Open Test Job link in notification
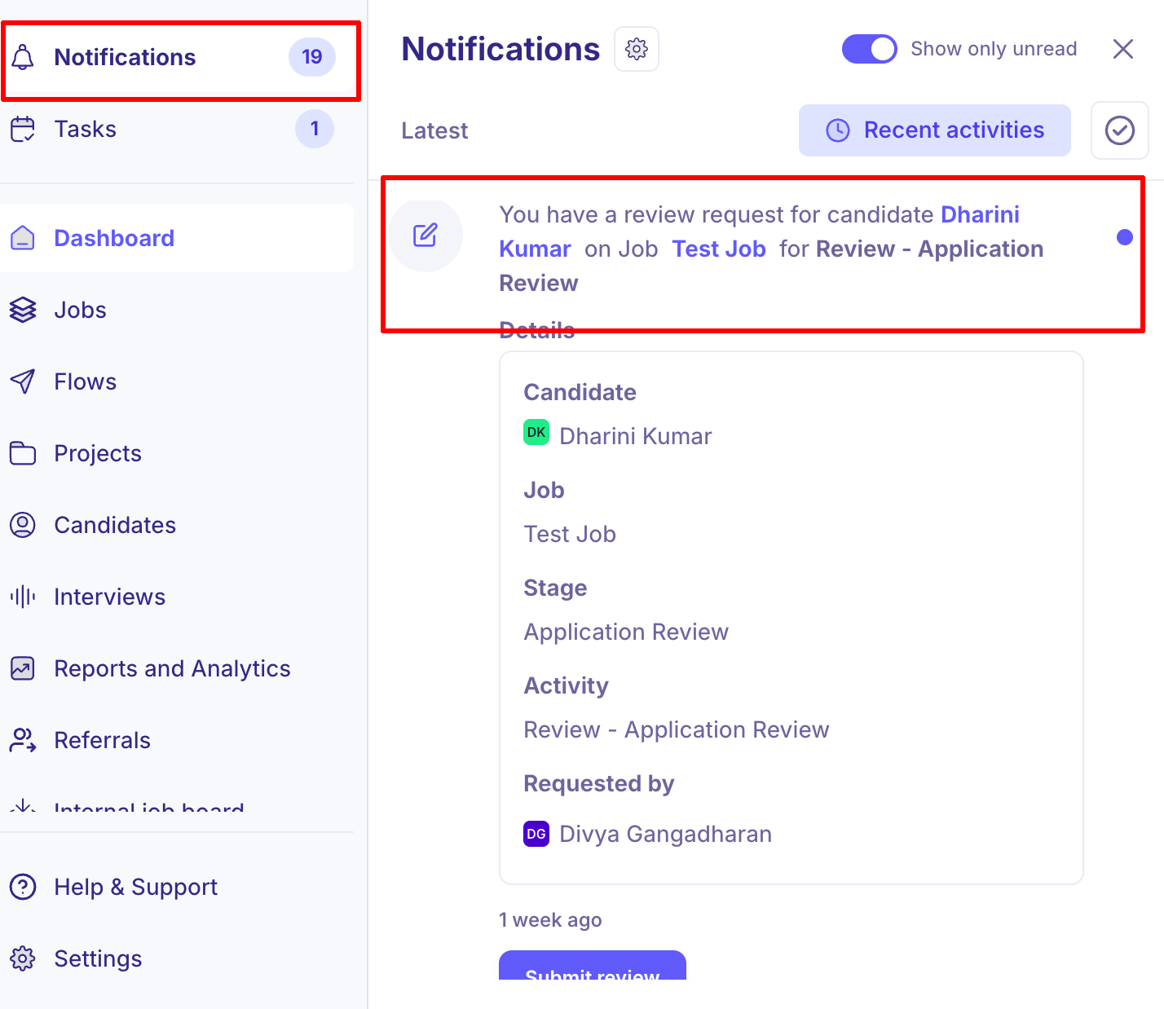This screenshot has width=1164, height=1009. (719, 249)
